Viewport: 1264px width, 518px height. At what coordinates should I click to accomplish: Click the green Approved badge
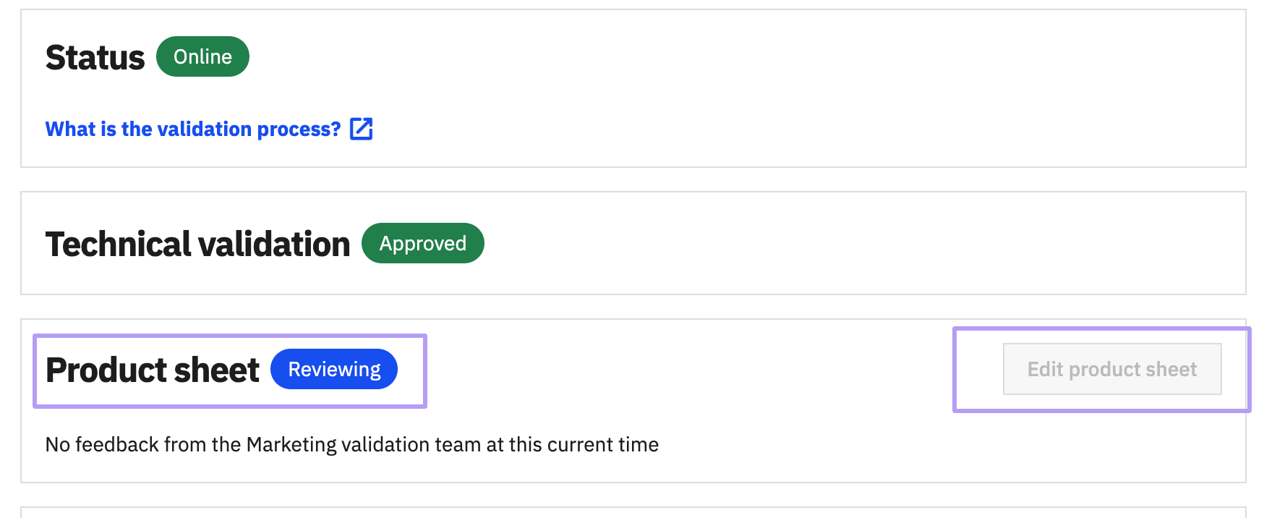423,243
